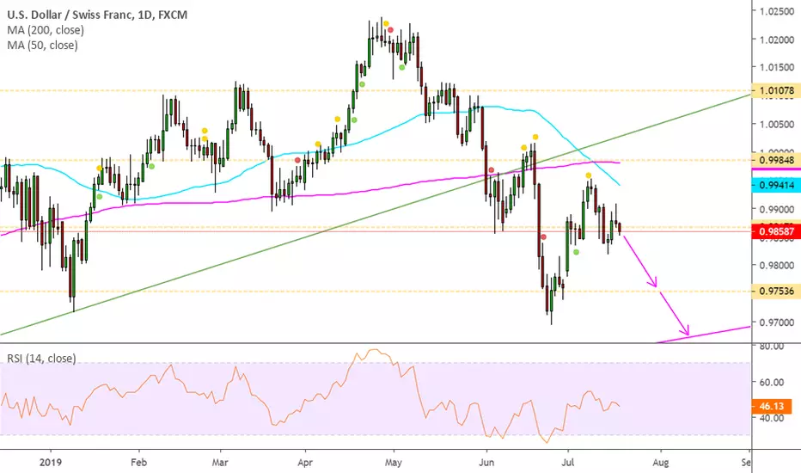Click the 80.00 RSI axis label
Viewport: 801px width, 473px height.
pos(772,347)
